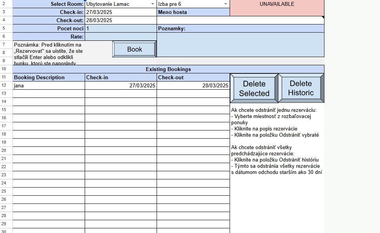Click the Existing Bookings title bar

(x=168, y=69)
